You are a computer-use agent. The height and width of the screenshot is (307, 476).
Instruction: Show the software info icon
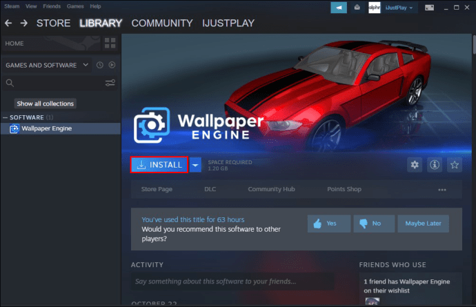tap(435, 165)
